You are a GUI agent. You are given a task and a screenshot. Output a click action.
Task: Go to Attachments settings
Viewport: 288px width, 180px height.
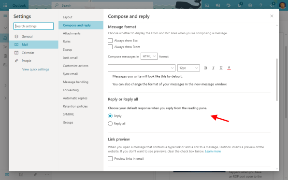pos(81,33)
